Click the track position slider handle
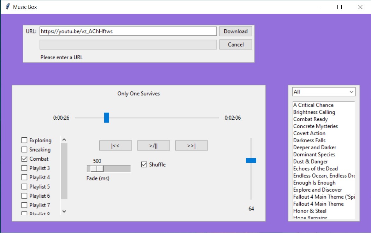Image resolution: width=371 pixels, height=233 pixels. pos(106,118)
